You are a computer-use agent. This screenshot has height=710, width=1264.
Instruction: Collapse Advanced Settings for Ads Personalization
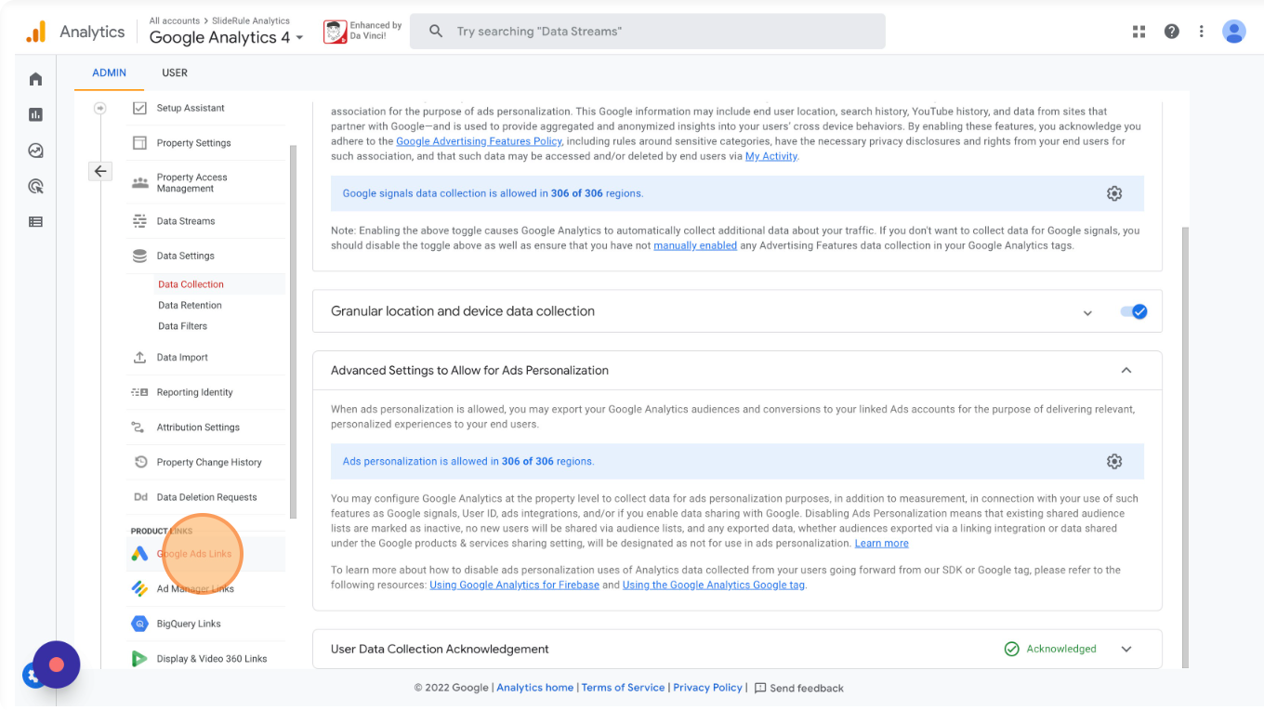tap(1126, 370)
